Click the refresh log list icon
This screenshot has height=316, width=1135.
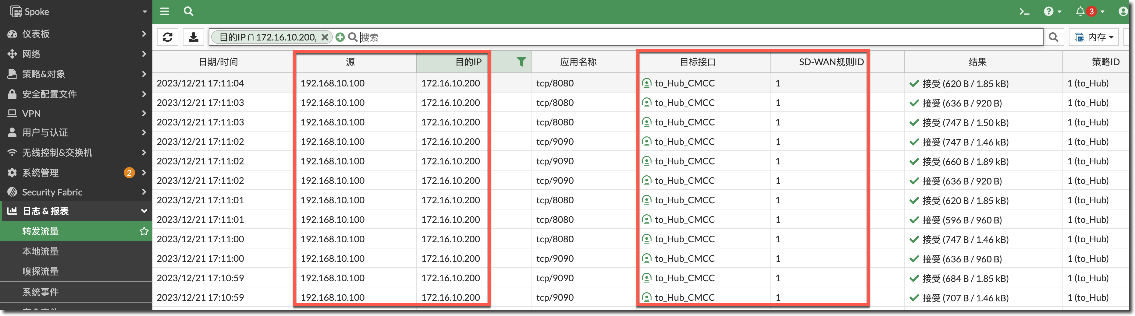(167, 37)
